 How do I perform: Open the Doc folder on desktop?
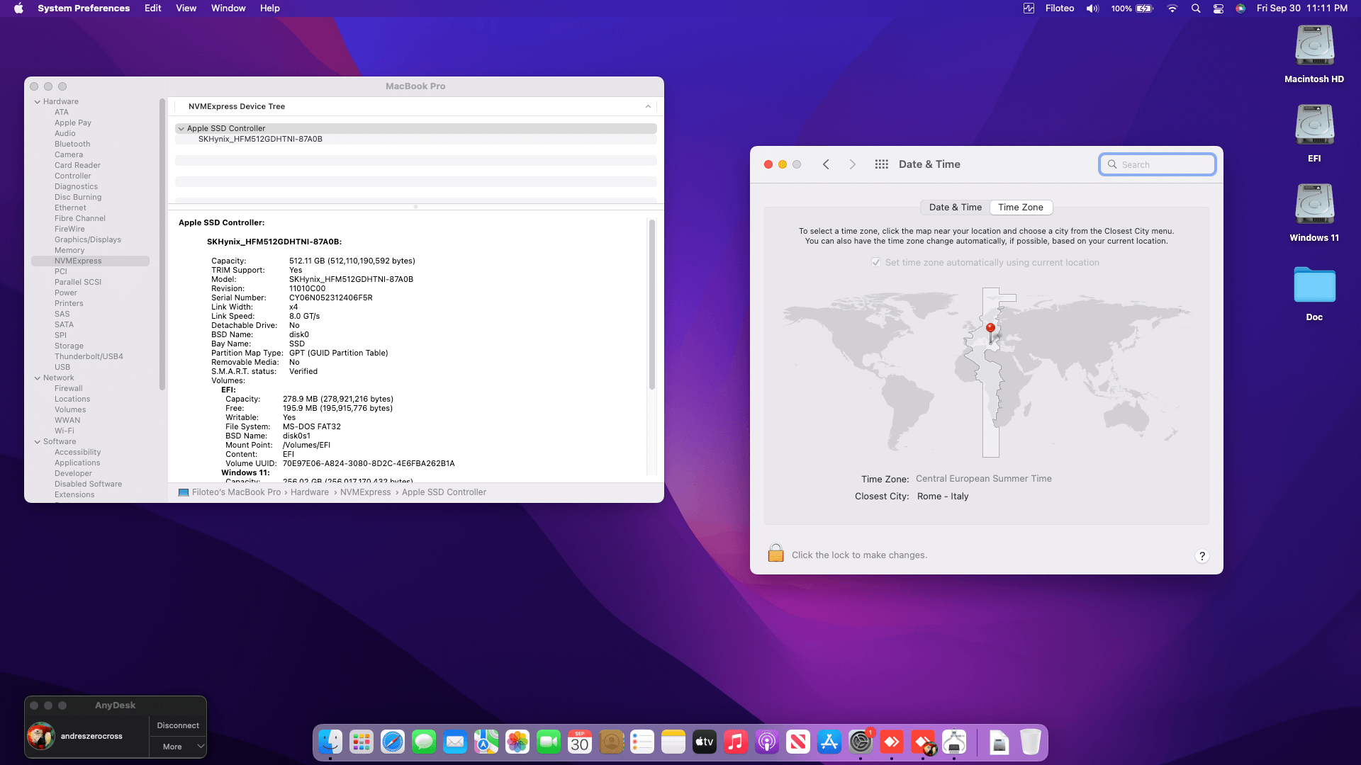[1314, 293]
